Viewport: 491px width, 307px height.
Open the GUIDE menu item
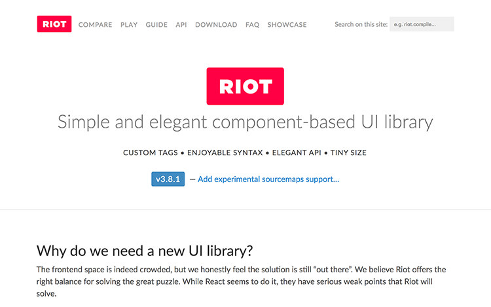click(x=156, y=25)
